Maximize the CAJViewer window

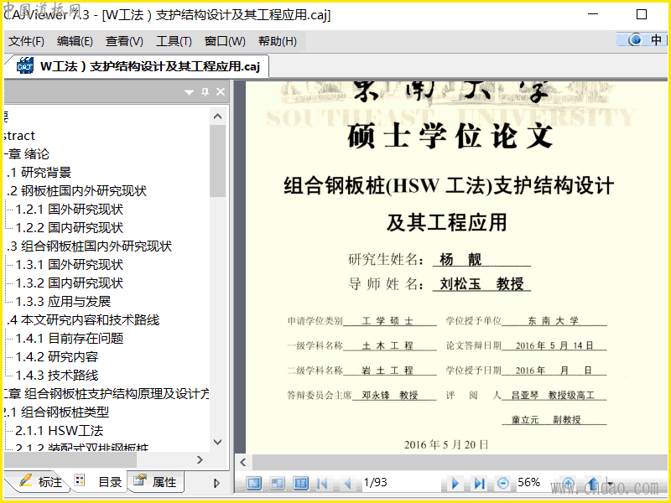642,14
